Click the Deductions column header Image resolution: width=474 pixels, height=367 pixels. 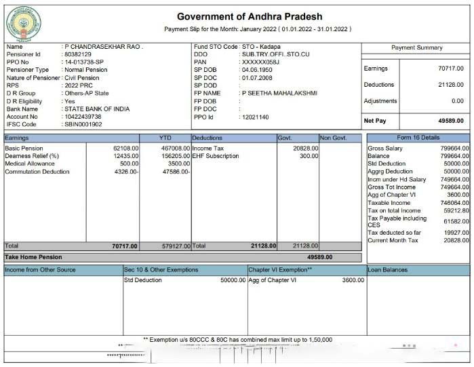click(x=207, y=138)
